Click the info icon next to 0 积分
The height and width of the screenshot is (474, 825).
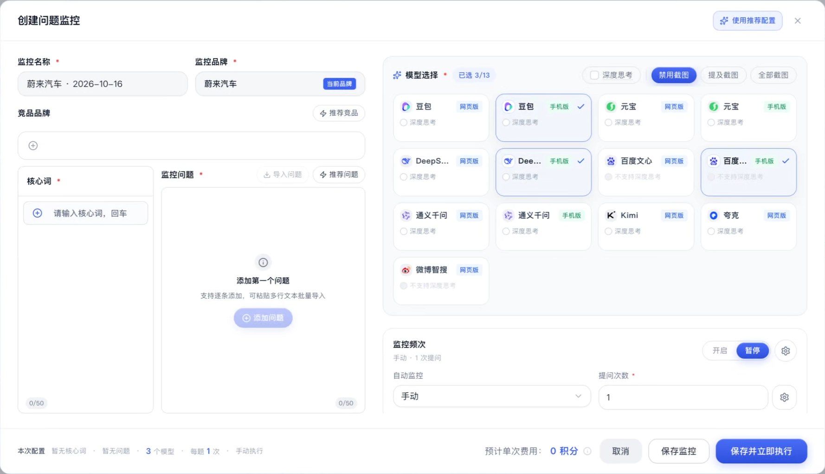point(587,451)
